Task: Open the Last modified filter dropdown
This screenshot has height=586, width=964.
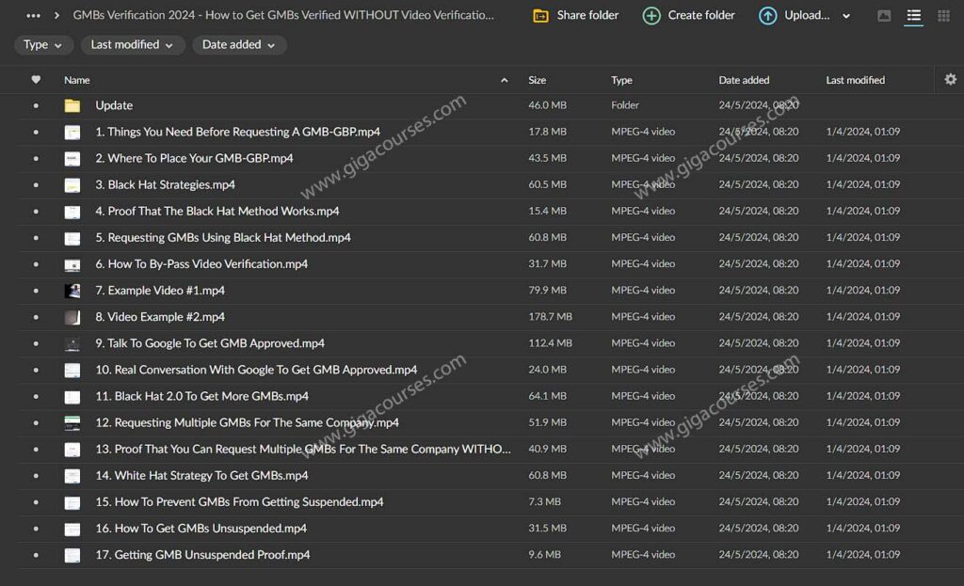Action: tap(132, 44)
